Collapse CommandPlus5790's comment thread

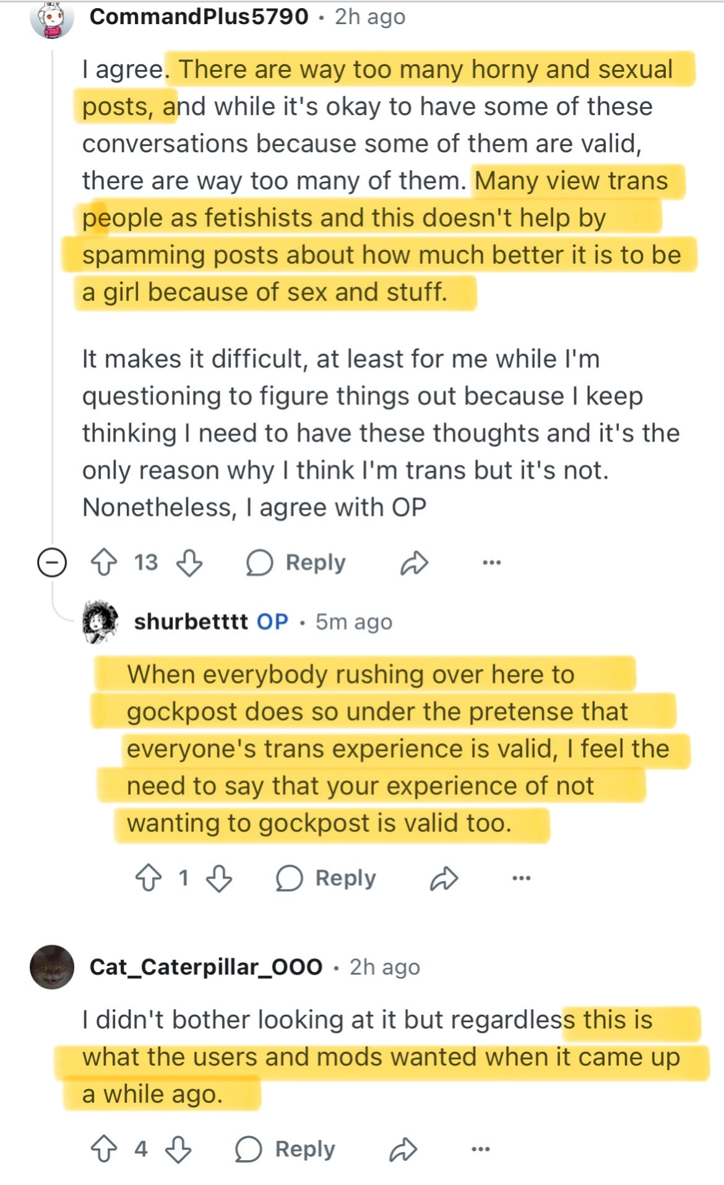point(52,562)
